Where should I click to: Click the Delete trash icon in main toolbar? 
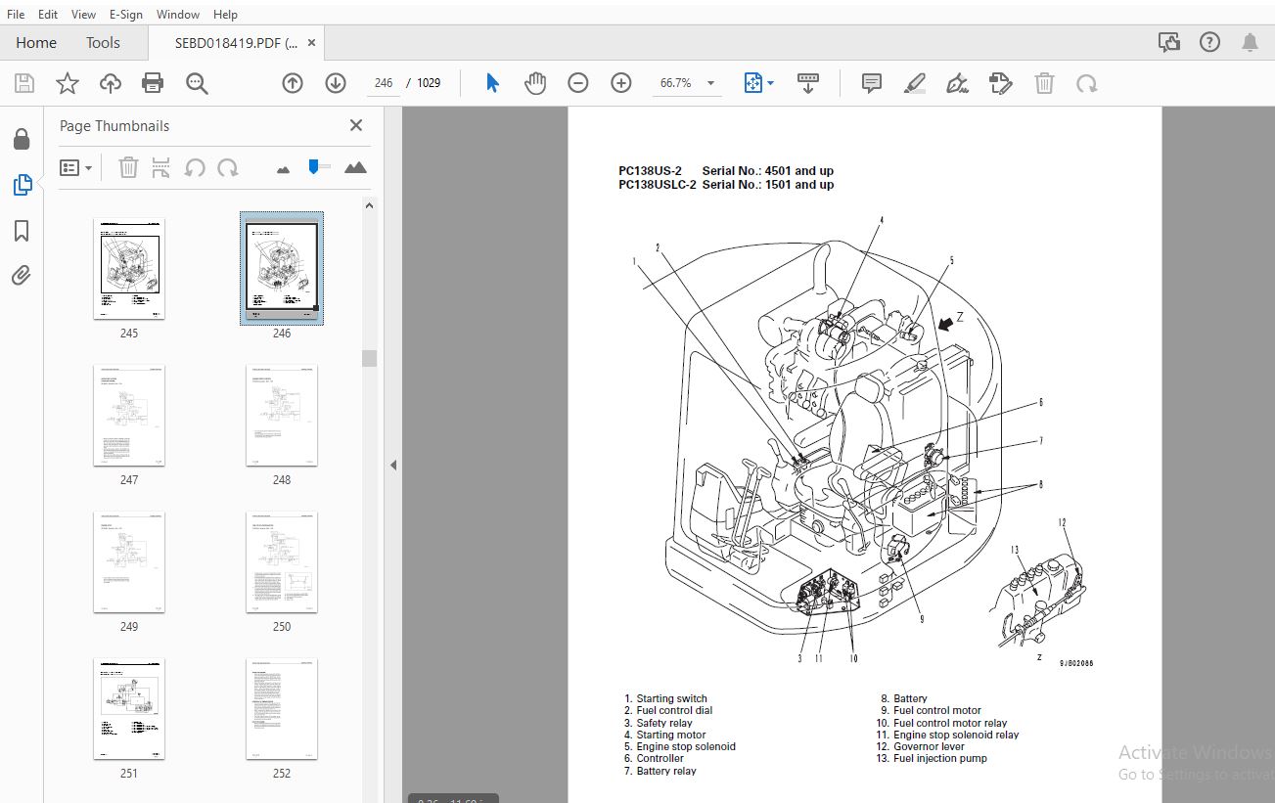point(1044,83)
